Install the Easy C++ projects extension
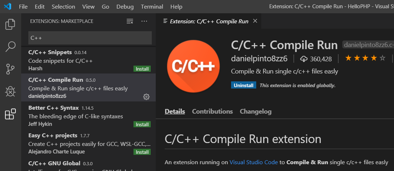This screenshot has height=171, width=394. point(142,152)
